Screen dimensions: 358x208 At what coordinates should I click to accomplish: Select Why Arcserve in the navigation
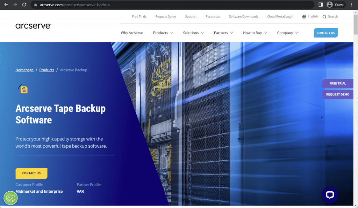coord(132,33)
